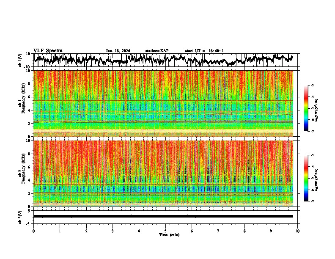This screenshot has width=335, height=259.
Task: Click the "5" tick on the time axis
Action: 165,231
